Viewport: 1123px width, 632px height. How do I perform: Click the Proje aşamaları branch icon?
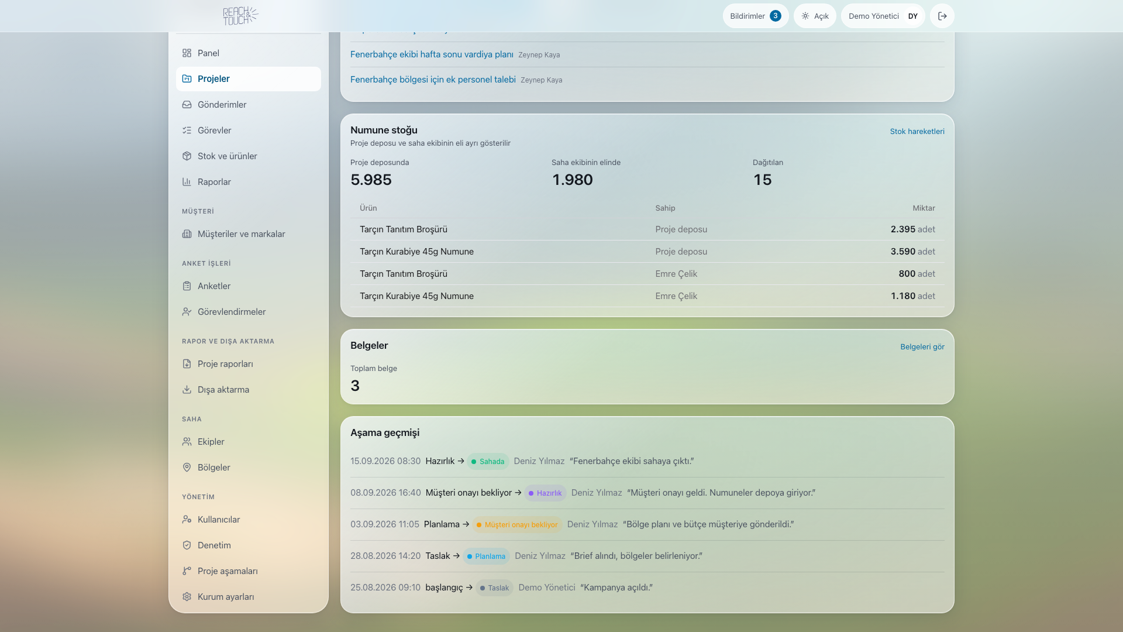coord(187,571)
